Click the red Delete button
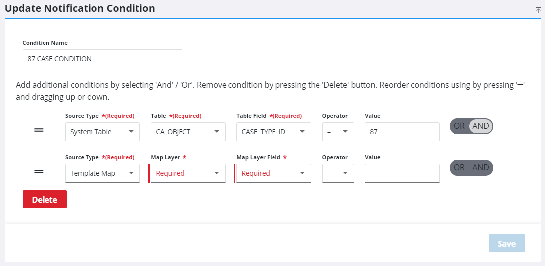 tap(45, 199)
